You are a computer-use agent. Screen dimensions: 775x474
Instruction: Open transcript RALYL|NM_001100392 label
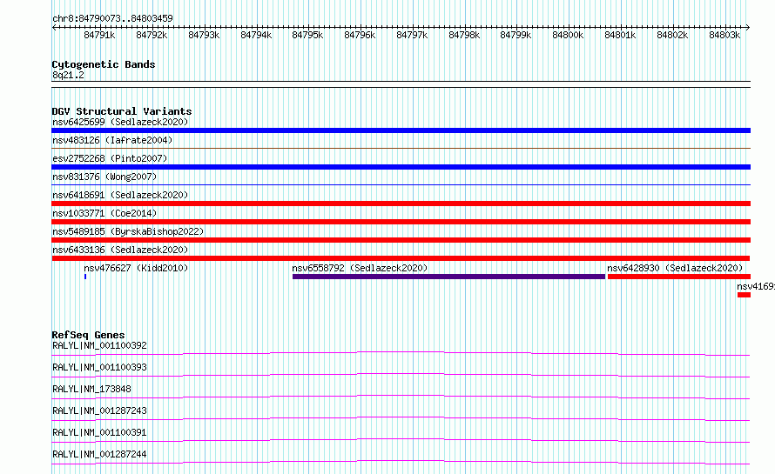pyautogui.click(x=99, y=345)
